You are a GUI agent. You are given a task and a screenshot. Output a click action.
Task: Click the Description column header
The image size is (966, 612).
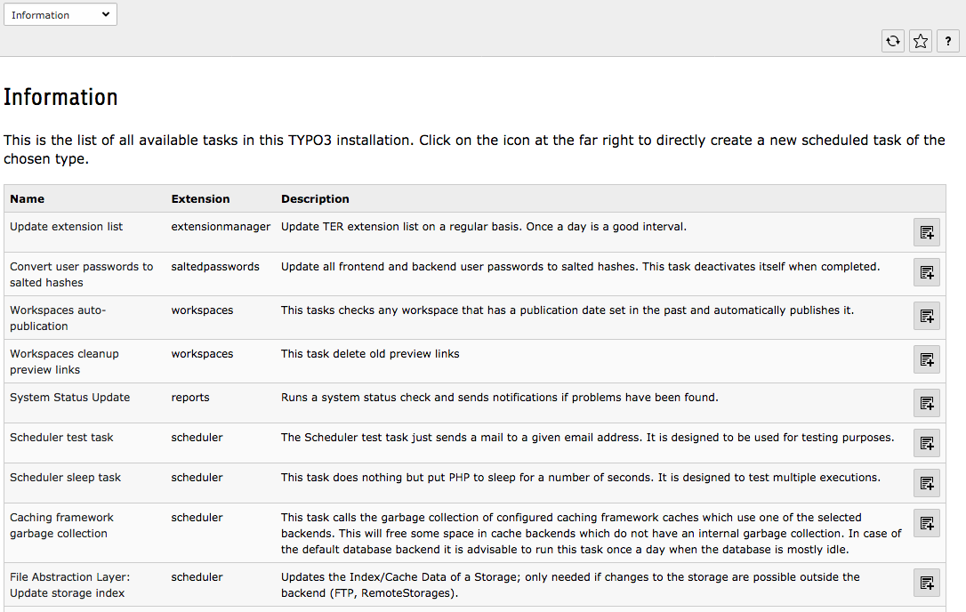click(x=315, y=199)
